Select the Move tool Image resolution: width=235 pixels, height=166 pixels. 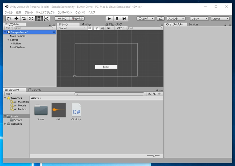point(16,19)
